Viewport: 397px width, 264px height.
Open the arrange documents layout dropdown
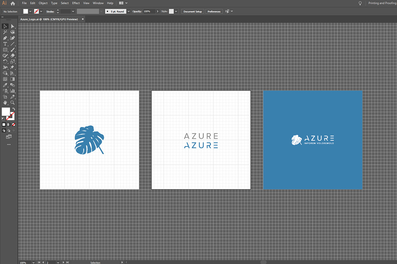click(123, 3)
